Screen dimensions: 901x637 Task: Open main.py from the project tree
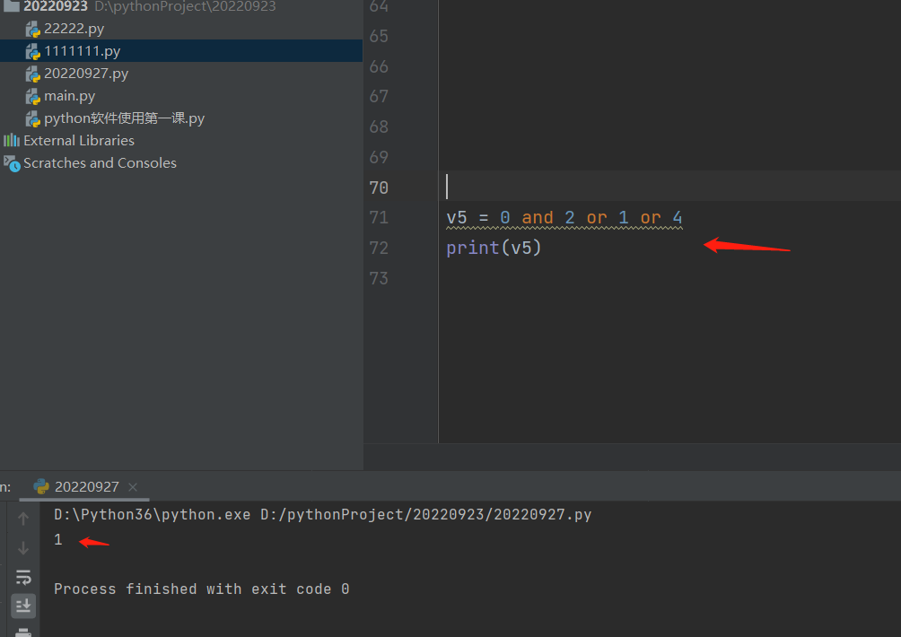coord(69,96)
